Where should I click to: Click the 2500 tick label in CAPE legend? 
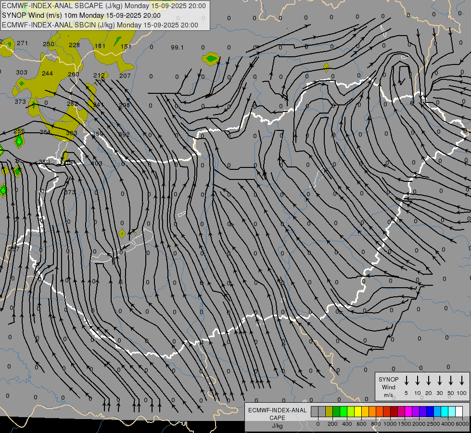pos(433,424)
